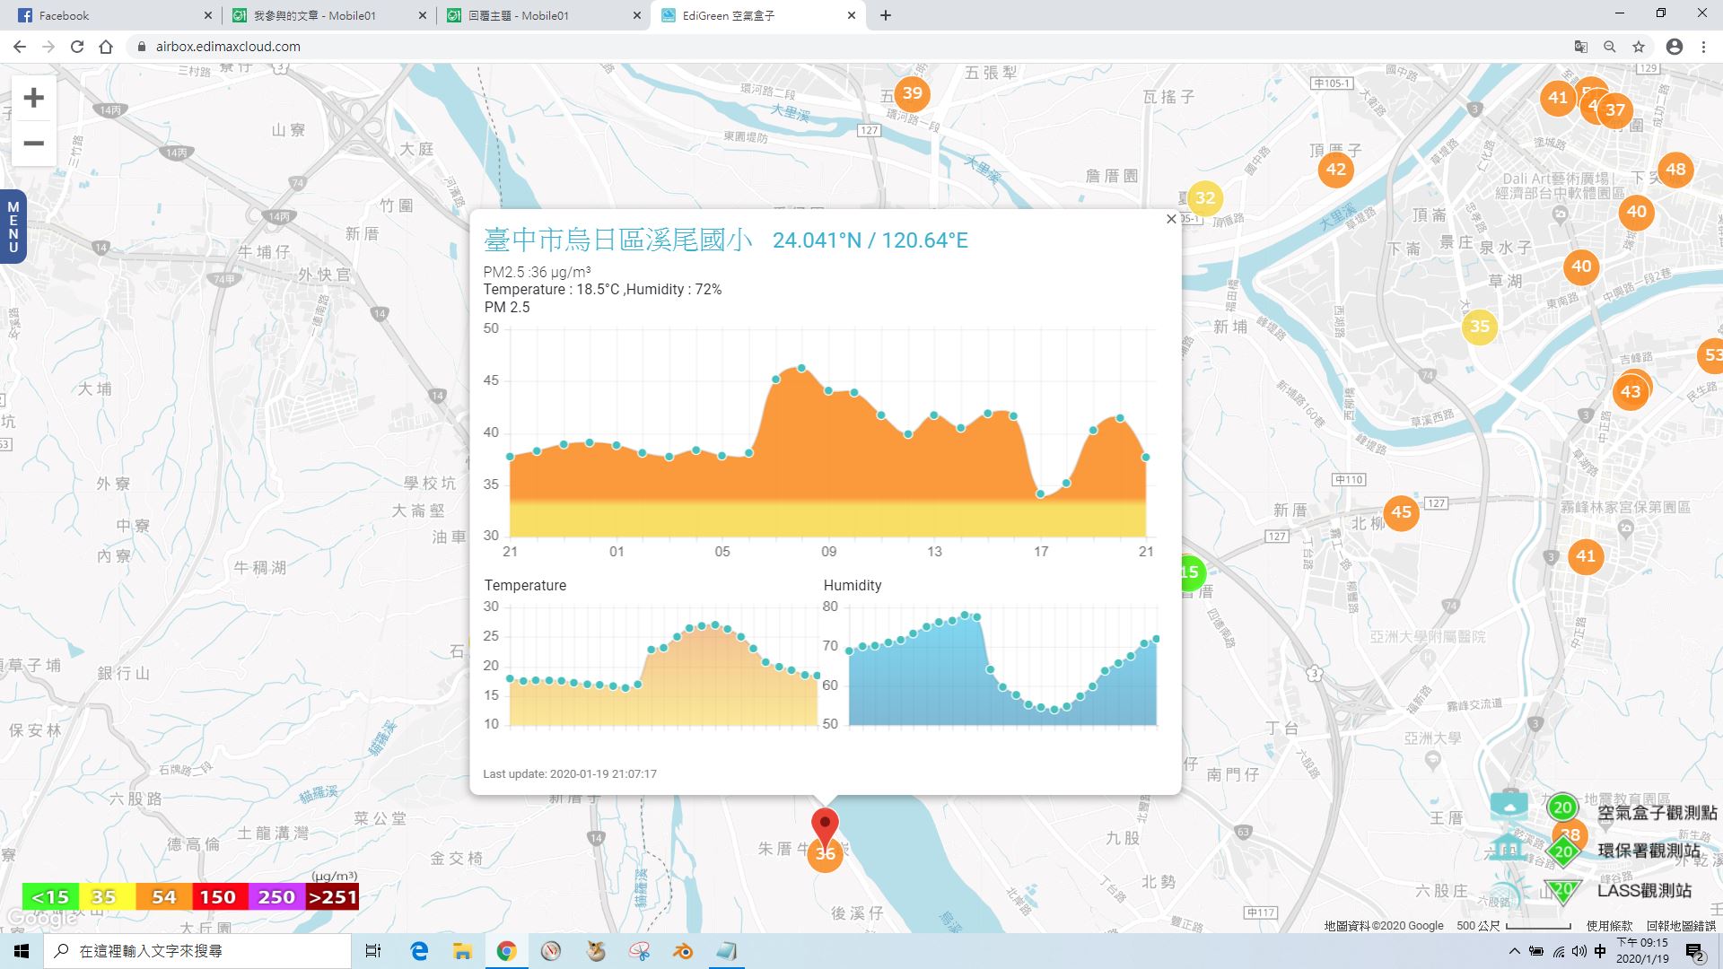Select the orange 39 air sensor marker
Screen dimensions: 1723x969
912,93
